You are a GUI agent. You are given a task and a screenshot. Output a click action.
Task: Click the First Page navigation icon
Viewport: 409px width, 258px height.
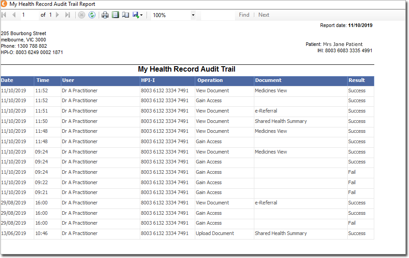(x=5, y=15)
